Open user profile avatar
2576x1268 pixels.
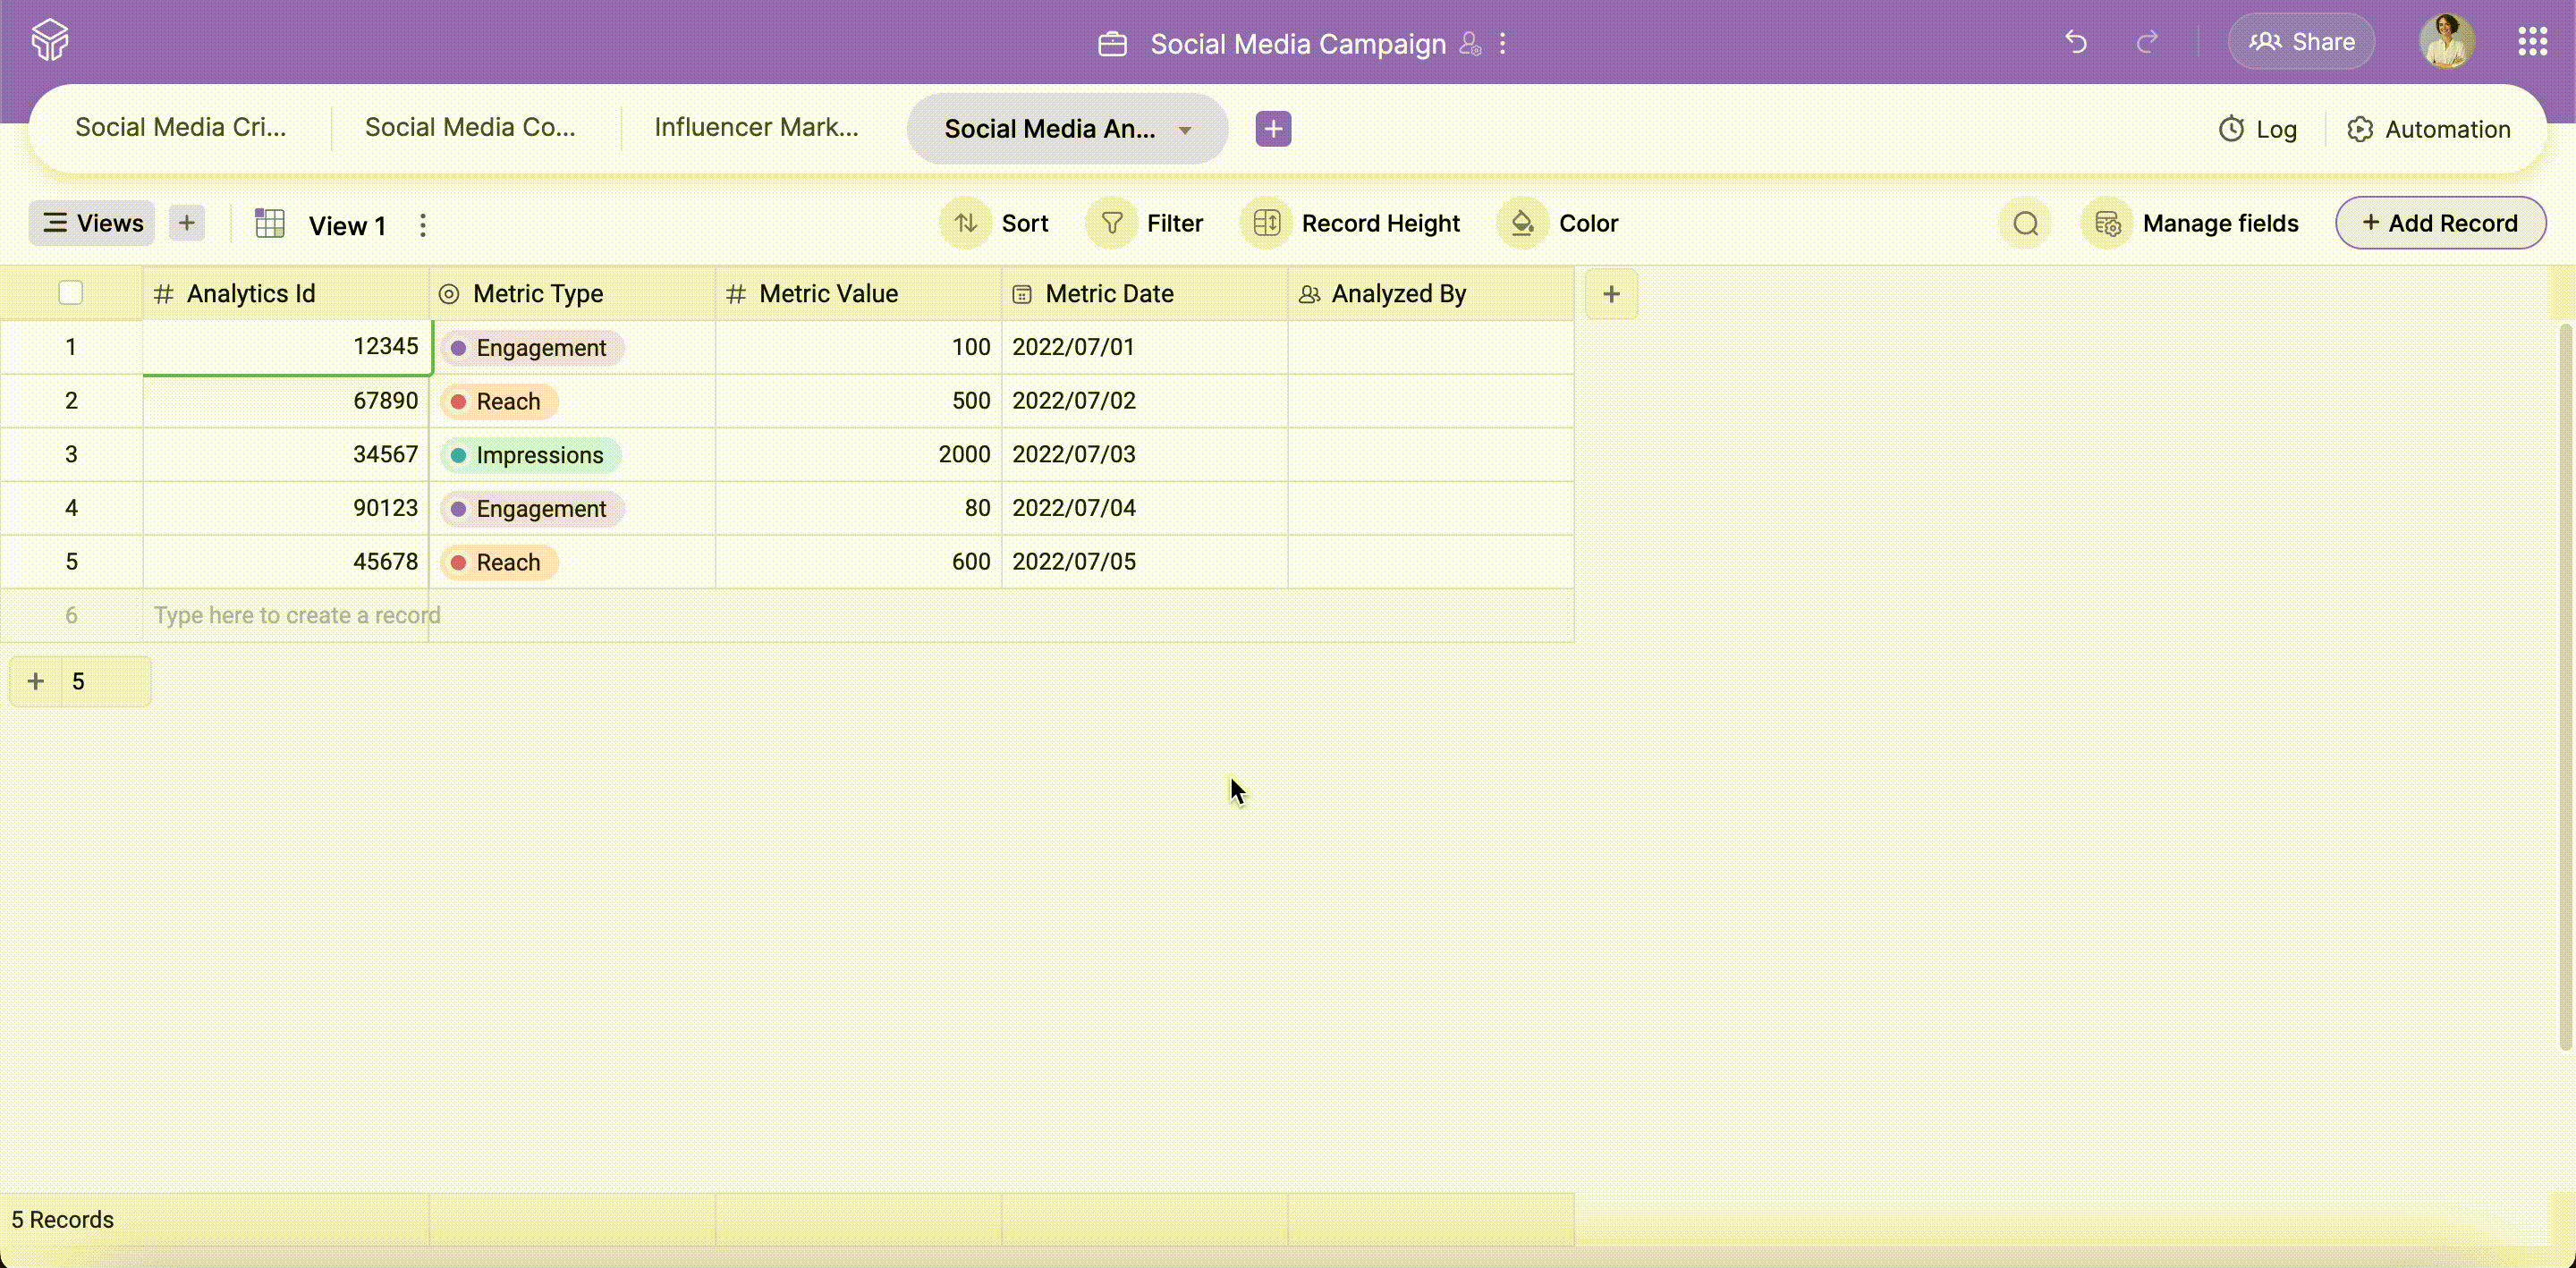tap(2446, 42)
